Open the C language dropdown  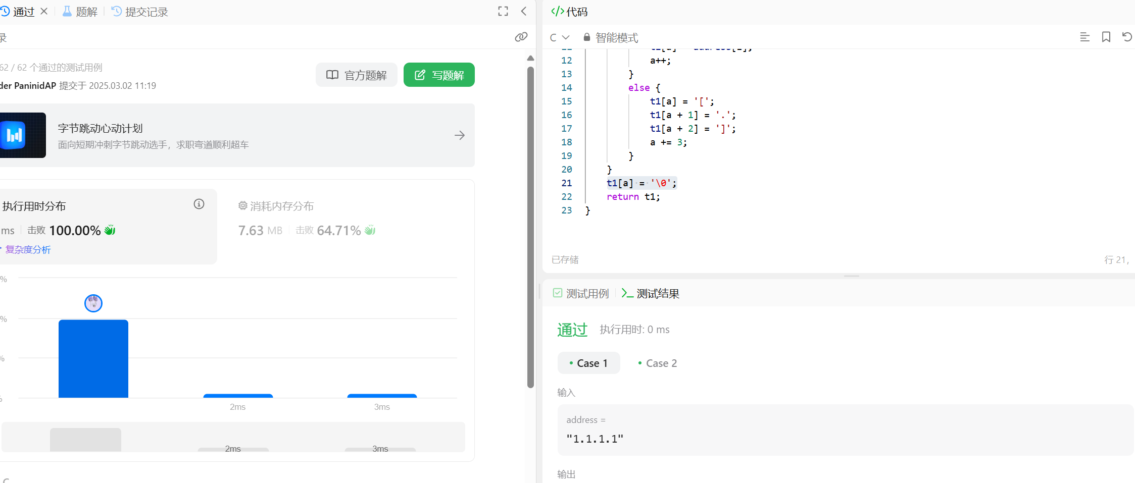(x=559, y=37)
